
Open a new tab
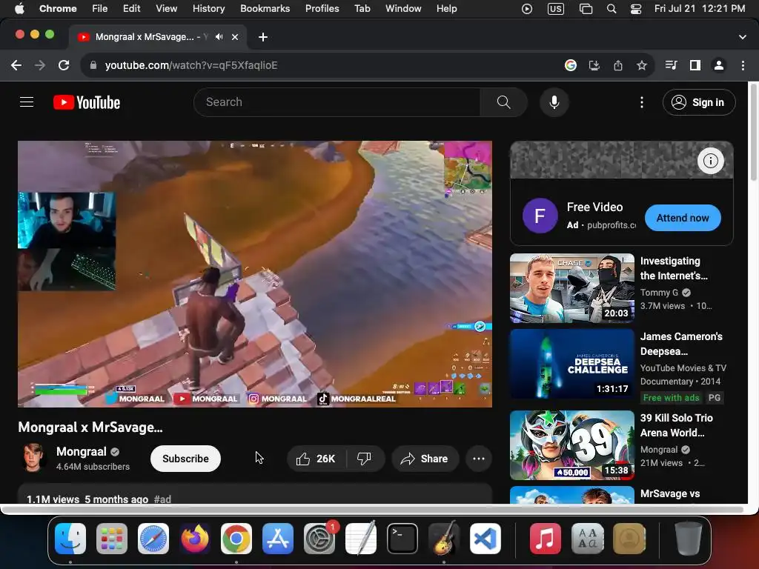click(263, 37)
